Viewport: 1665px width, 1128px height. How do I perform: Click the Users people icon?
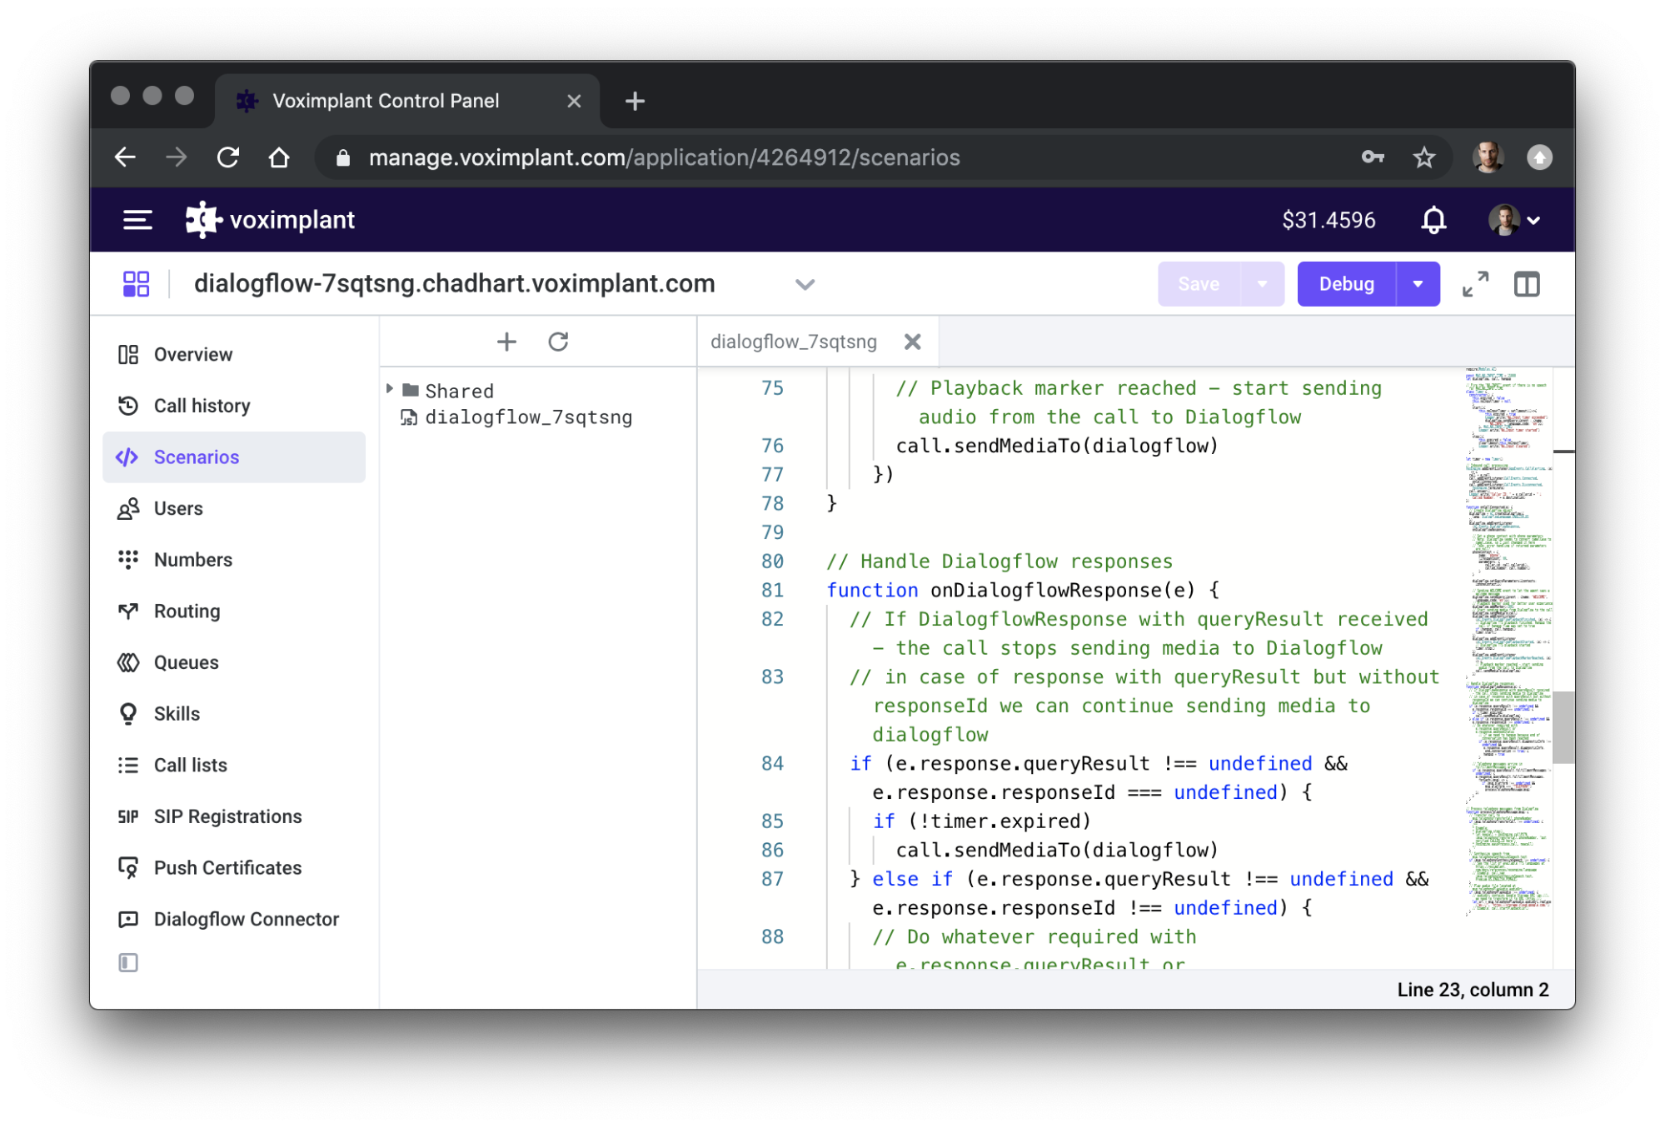pos(127,508)
